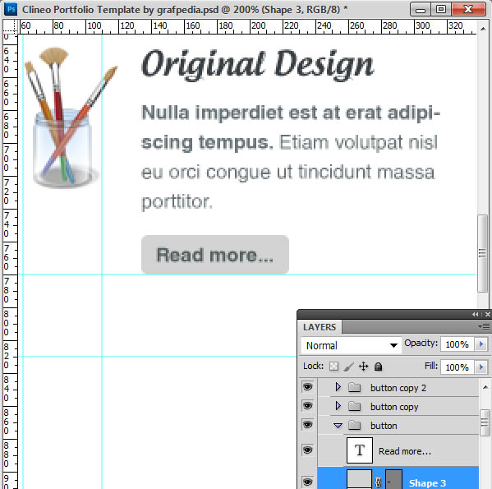492x489 pixels.
Task: Click the paint brushes jar image
Action: [71, 118]
